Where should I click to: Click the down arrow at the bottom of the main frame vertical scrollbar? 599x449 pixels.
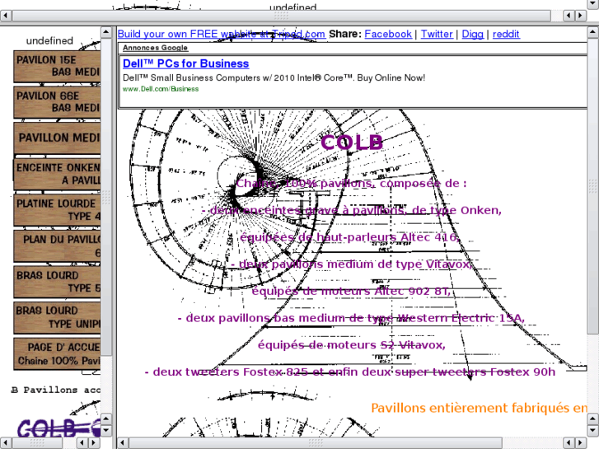(593, 430)
